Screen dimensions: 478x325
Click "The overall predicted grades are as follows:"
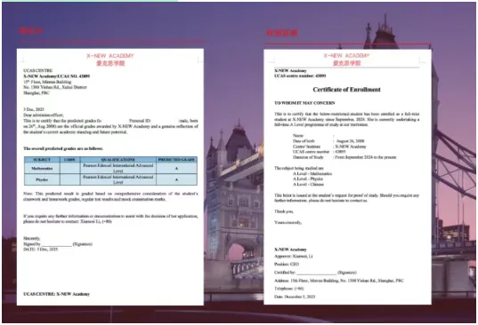click(x=63, y=148)
